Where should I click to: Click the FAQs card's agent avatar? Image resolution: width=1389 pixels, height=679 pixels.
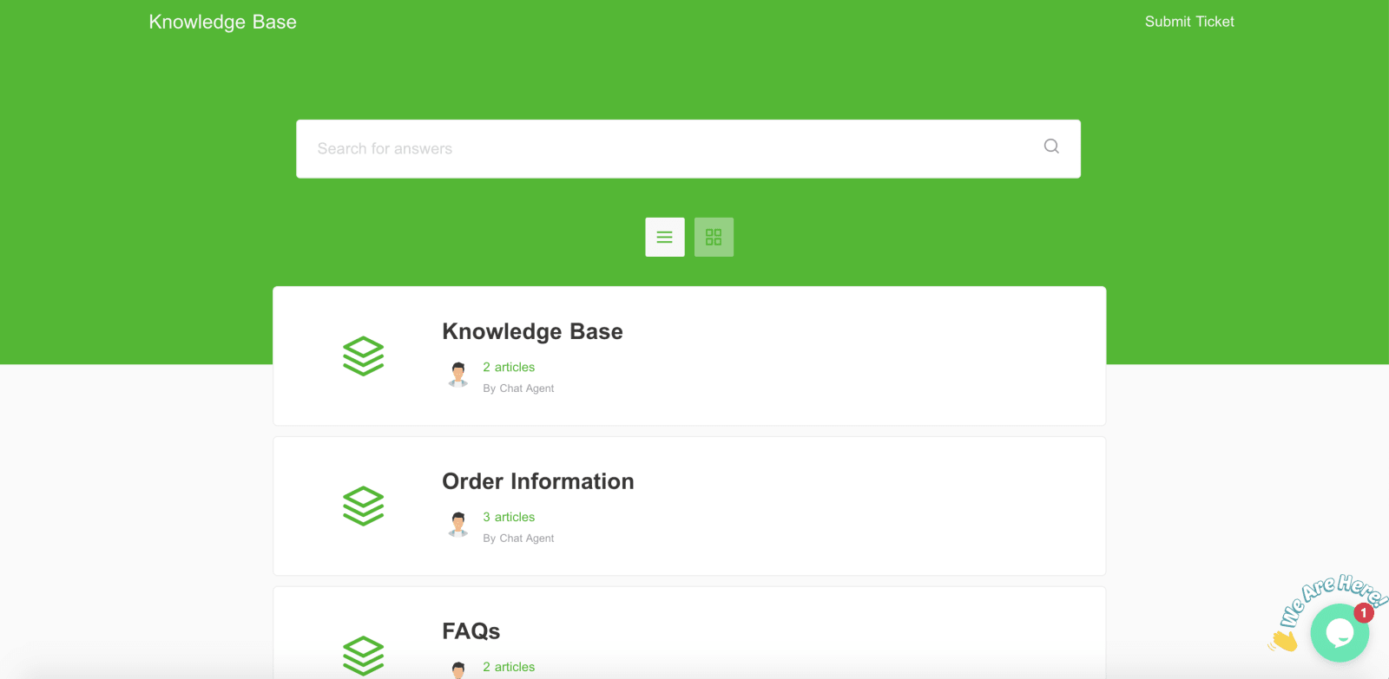pos(458,669)
